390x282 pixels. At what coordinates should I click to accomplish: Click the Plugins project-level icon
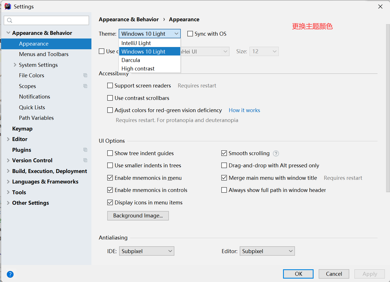click(x=85, y=150)
